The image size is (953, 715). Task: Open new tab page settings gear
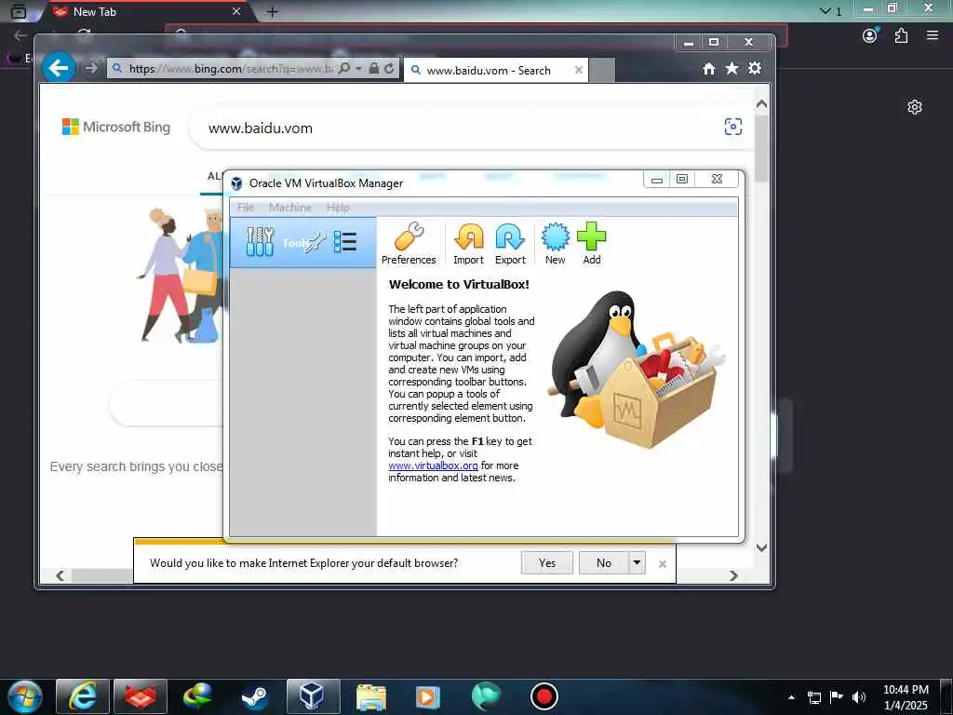(915, 107)
